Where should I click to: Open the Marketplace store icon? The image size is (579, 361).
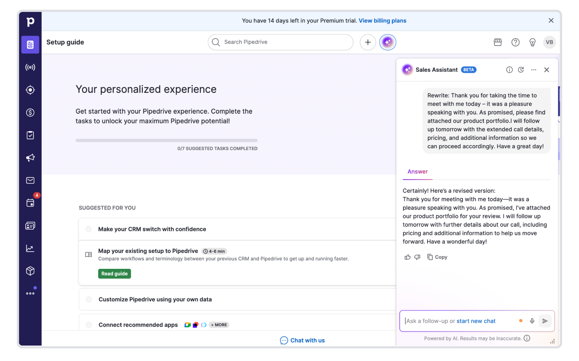pos(498,42)
